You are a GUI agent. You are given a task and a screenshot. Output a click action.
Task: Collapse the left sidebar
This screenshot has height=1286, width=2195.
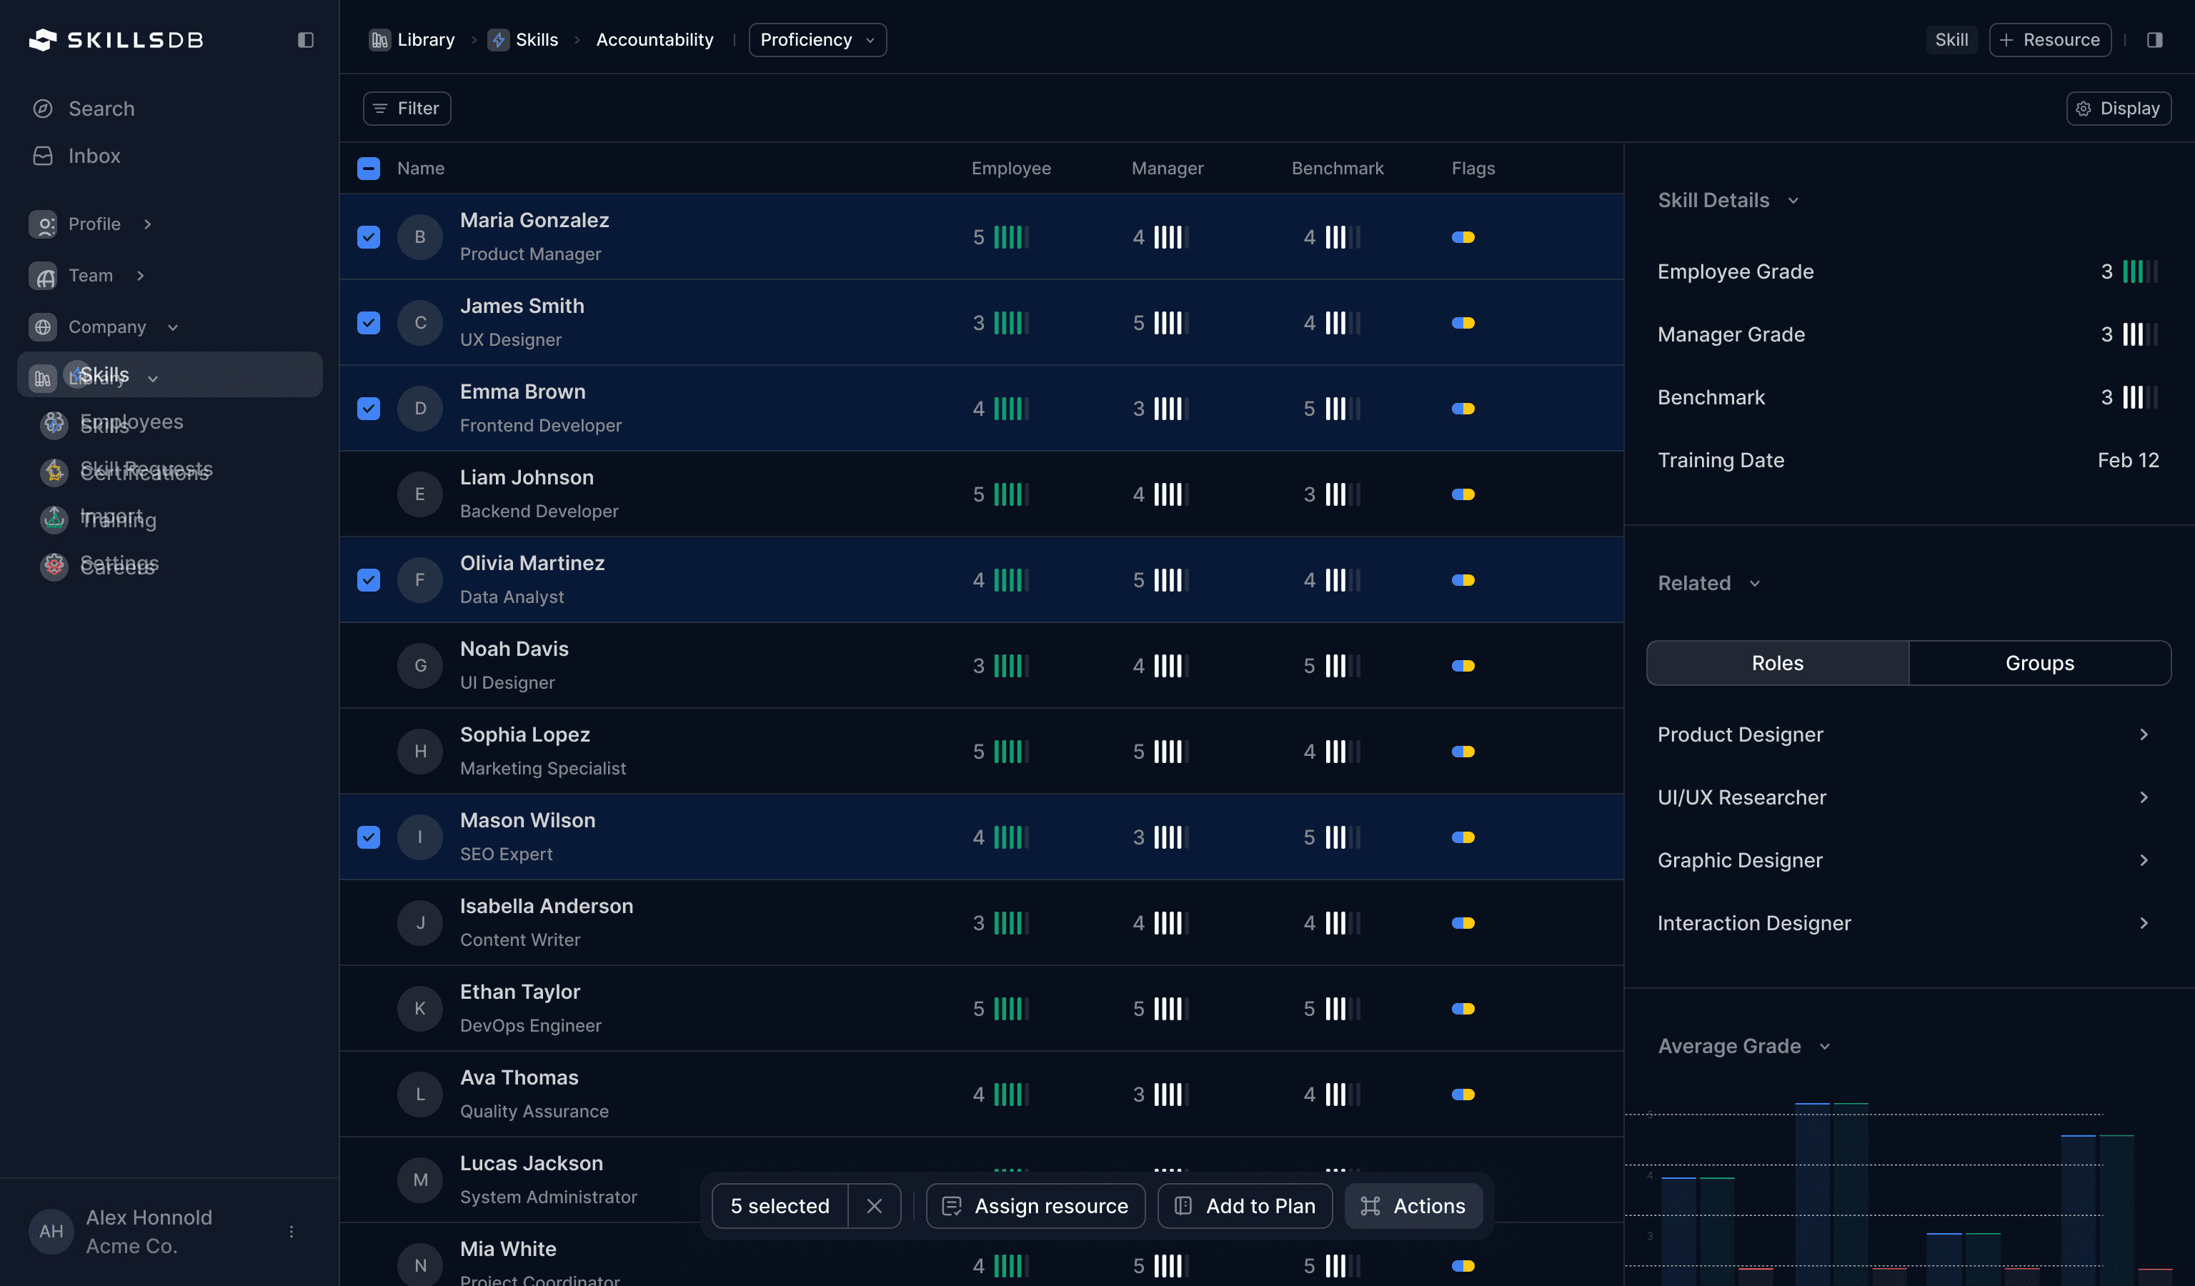click(x=305, y=39)
